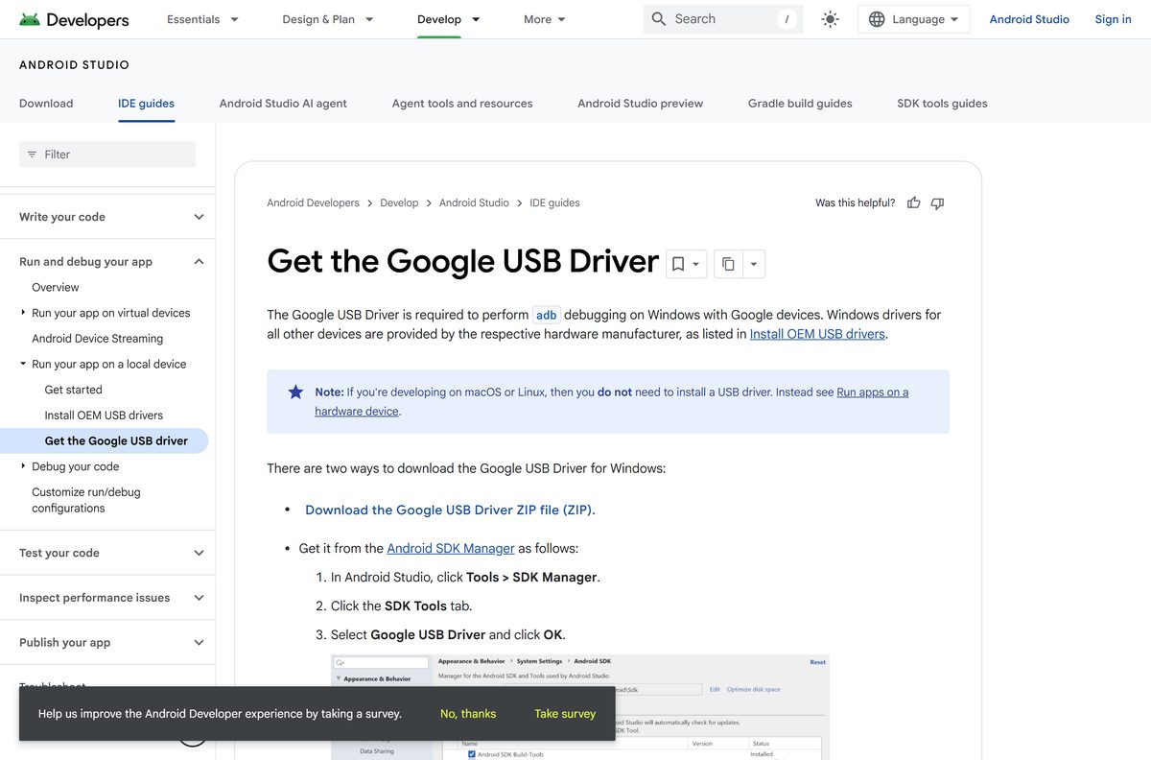This screenshot has width=1151, height=760.
Task: Click the Sign in link
Action: point(1113,19)
